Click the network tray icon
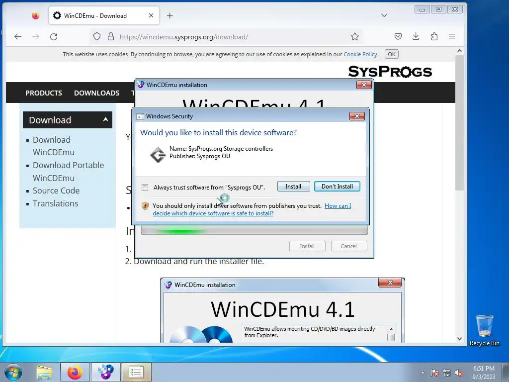This screenshot has width=509, height=382. 447,373
